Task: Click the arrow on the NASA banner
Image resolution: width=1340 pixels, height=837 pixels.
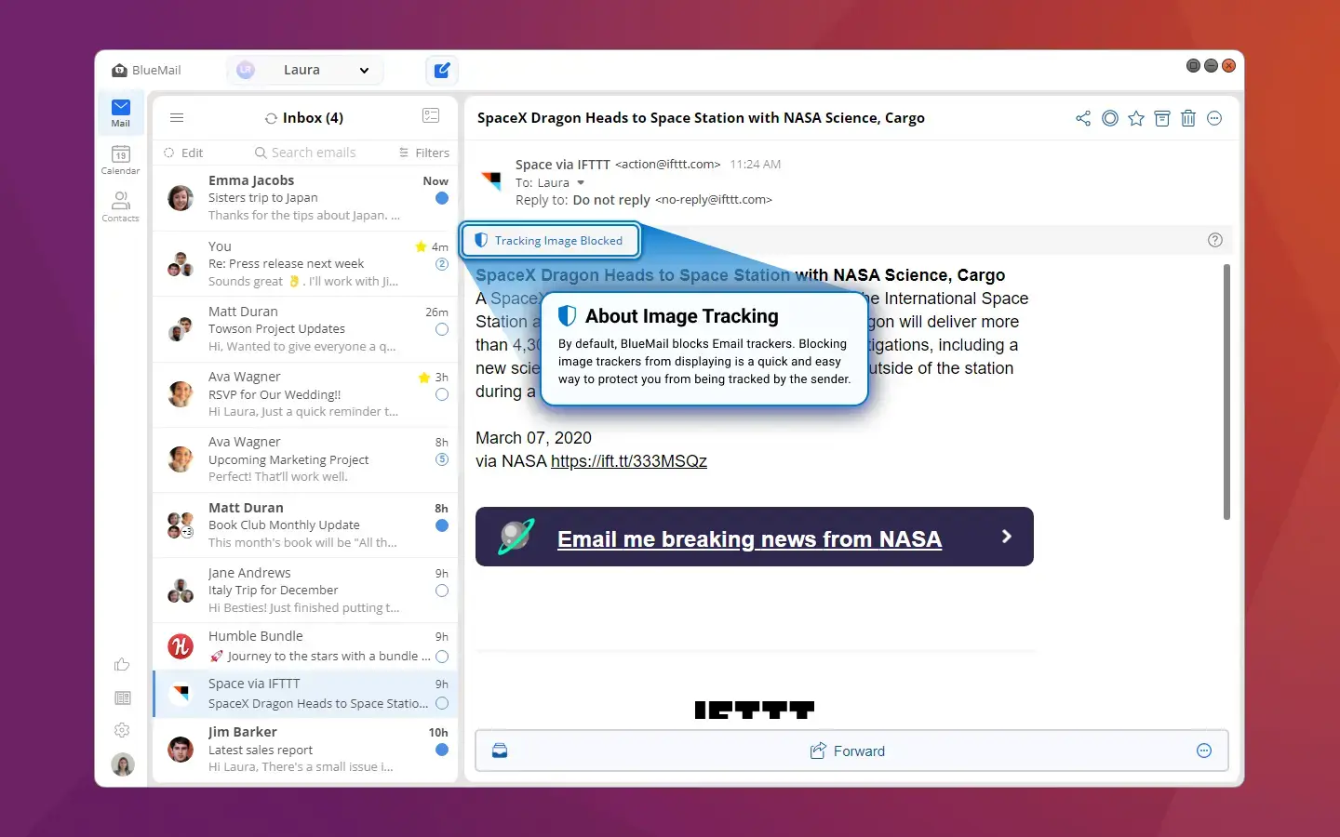Action: (1006, 537)
